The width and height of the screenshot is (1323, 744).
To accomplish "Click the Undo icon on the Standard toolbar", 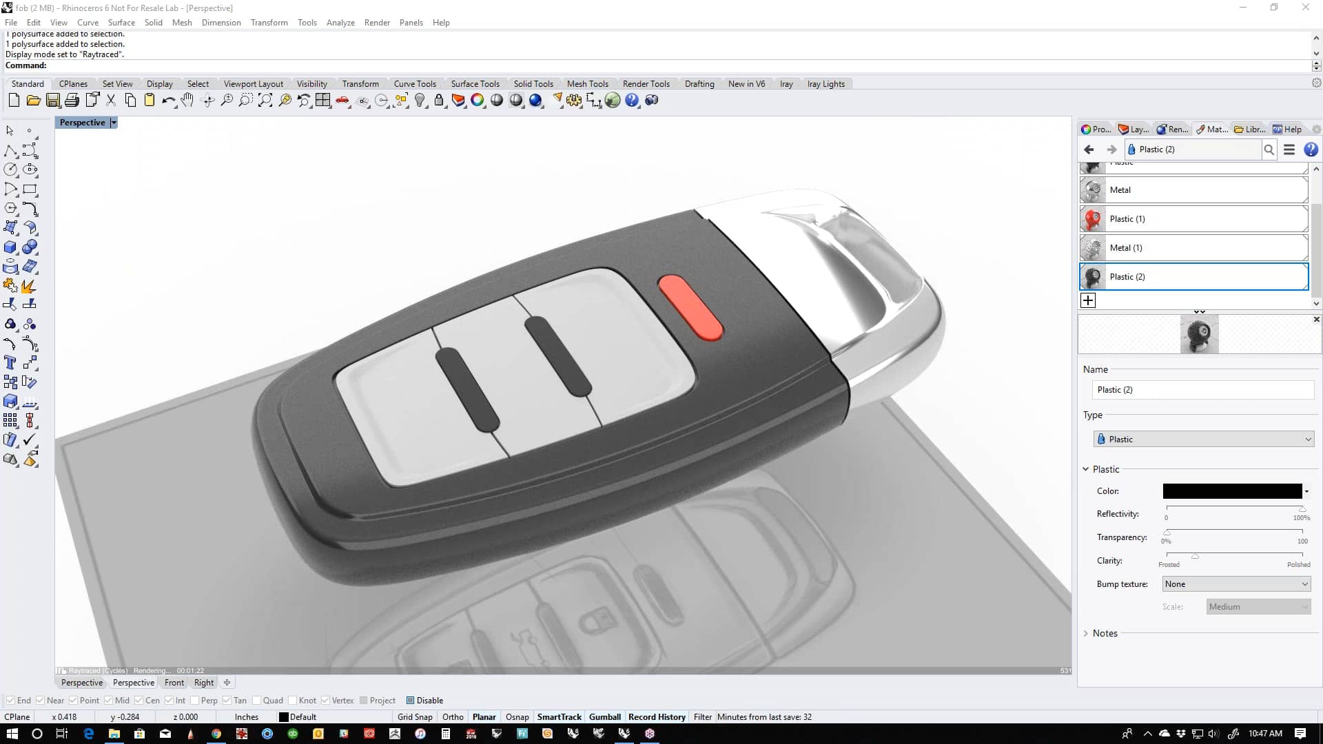I will [169, 101].
